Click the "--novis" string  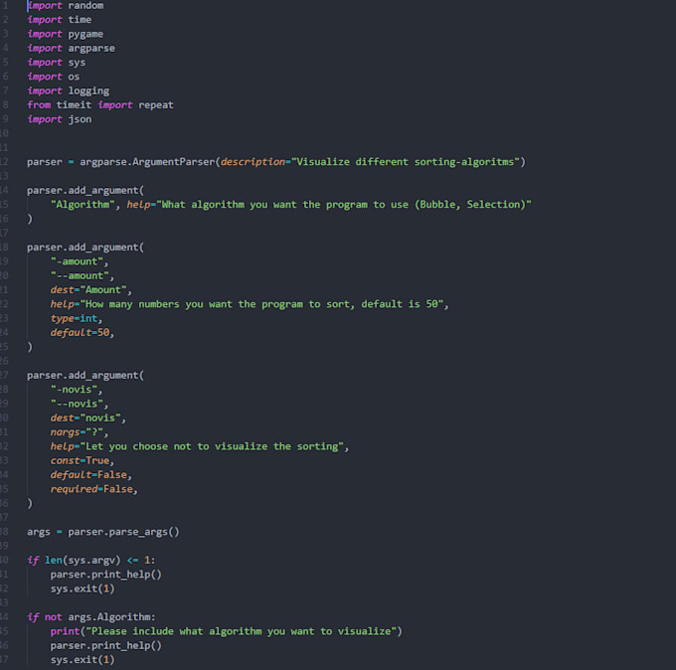(77, 404)
